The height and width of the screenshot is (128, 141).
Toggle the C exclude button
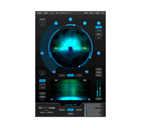click(x=42, y=93)
